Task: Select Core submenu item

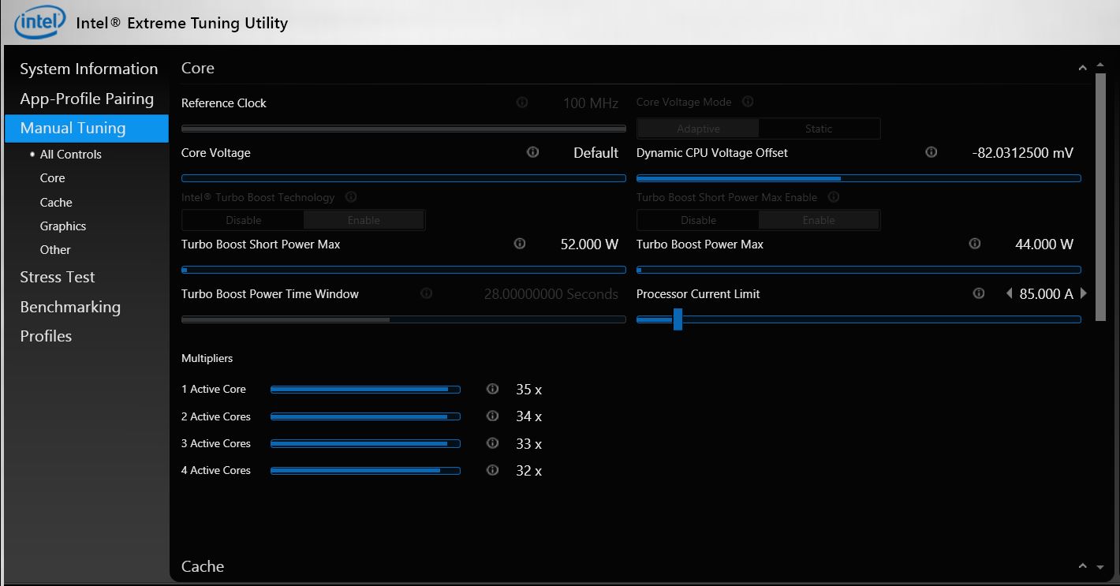Action: click(53, 178)
